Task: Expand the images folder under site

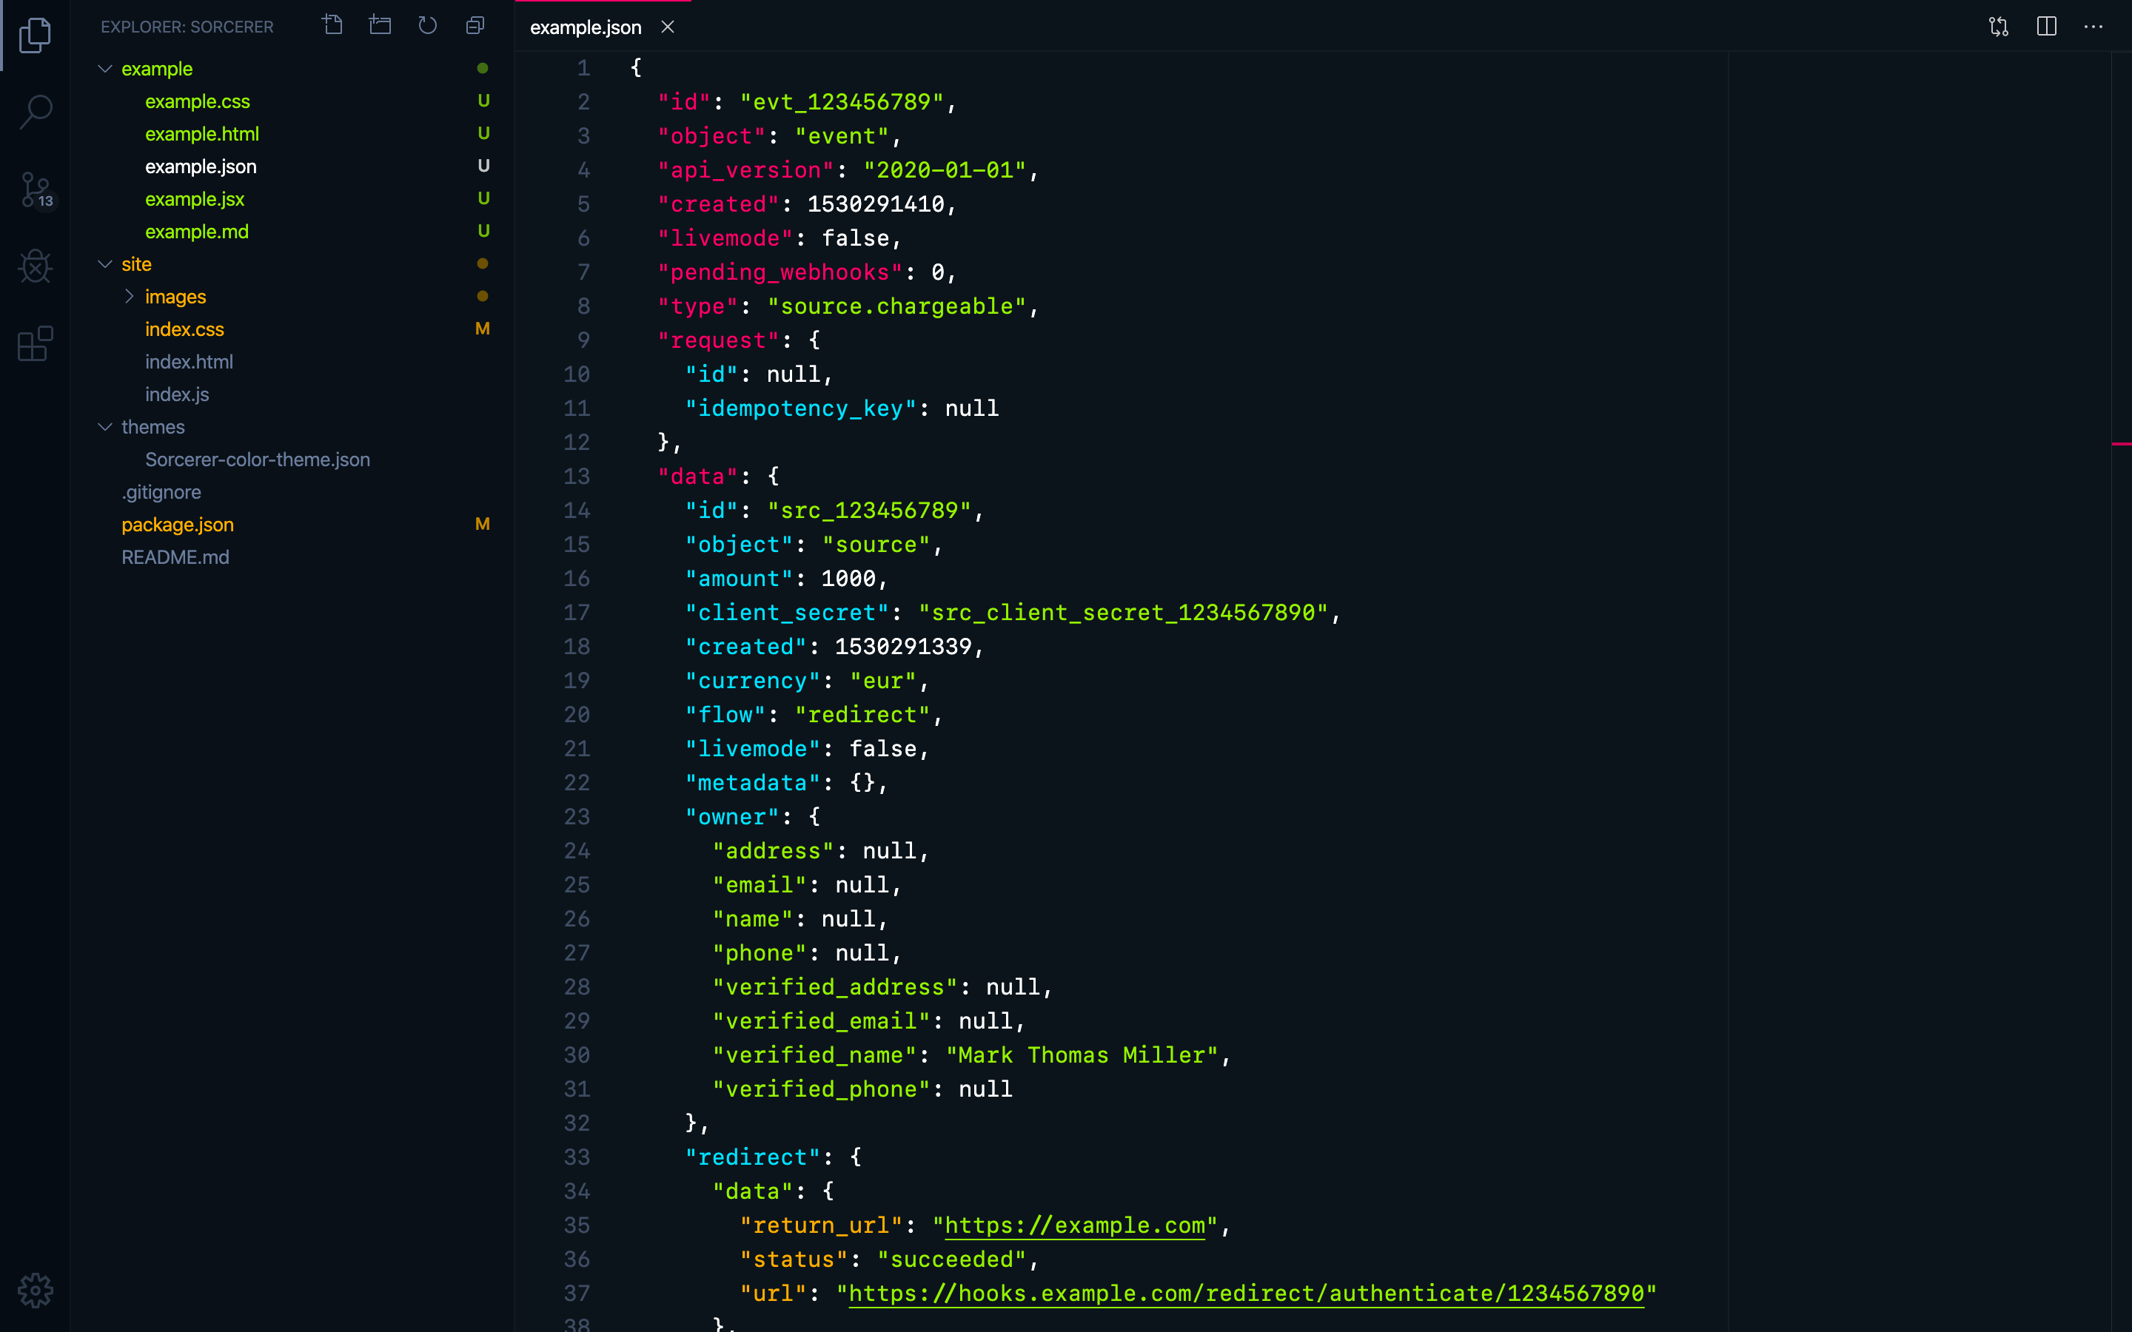Action: [129, 296]
